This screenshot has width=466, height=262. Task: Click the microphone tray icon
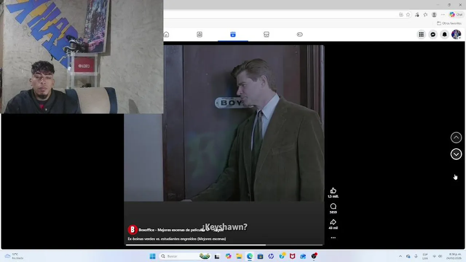pos(416,256)
